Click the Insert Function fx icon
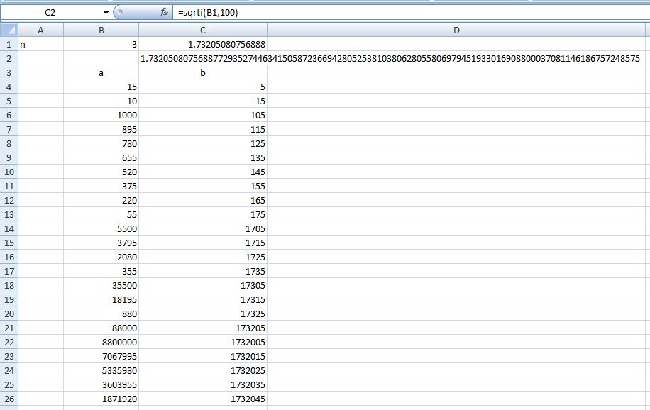 pos(163,12)
